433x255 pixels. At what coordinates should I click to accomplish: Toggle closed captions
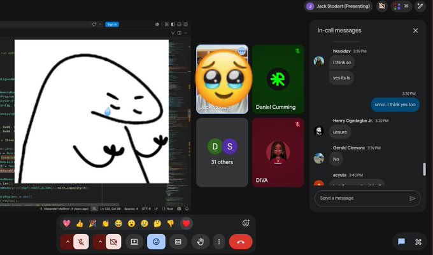click(178, 242)
